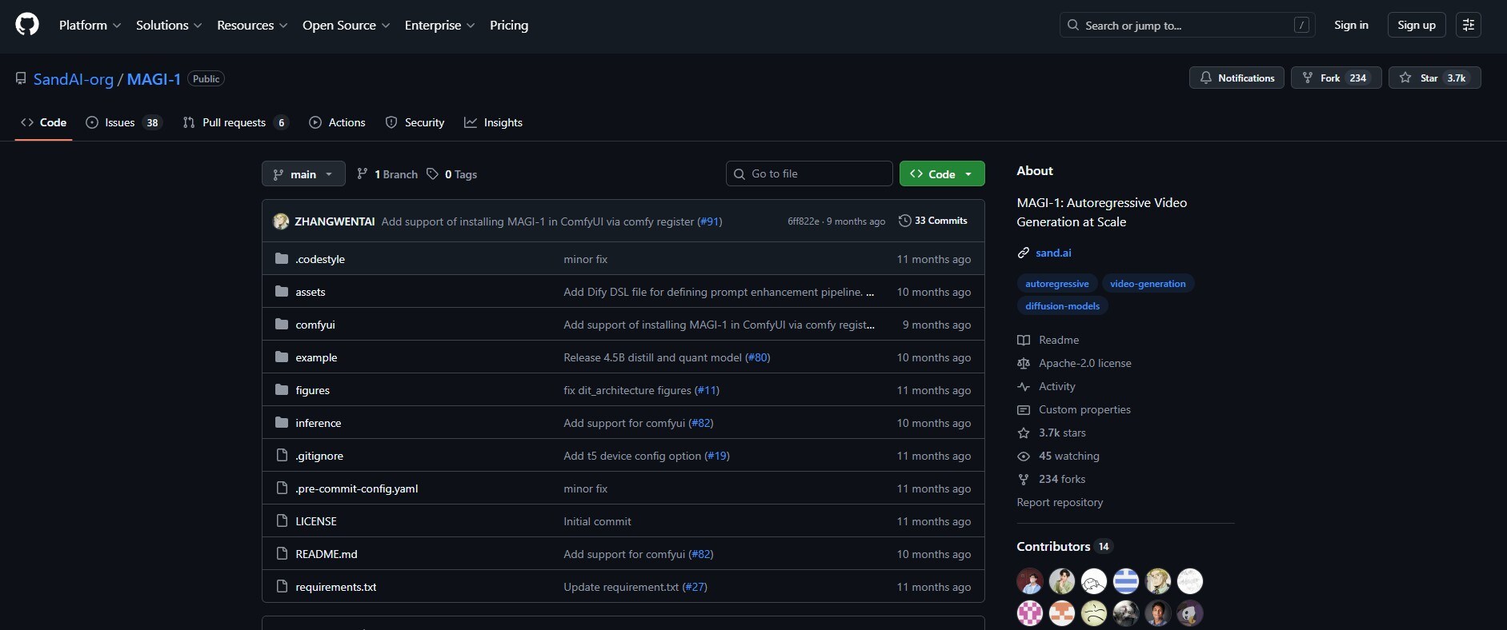Click the Apache-2.0 license scale icon
1507x630 pixels.
click(x=1024, y=363)
